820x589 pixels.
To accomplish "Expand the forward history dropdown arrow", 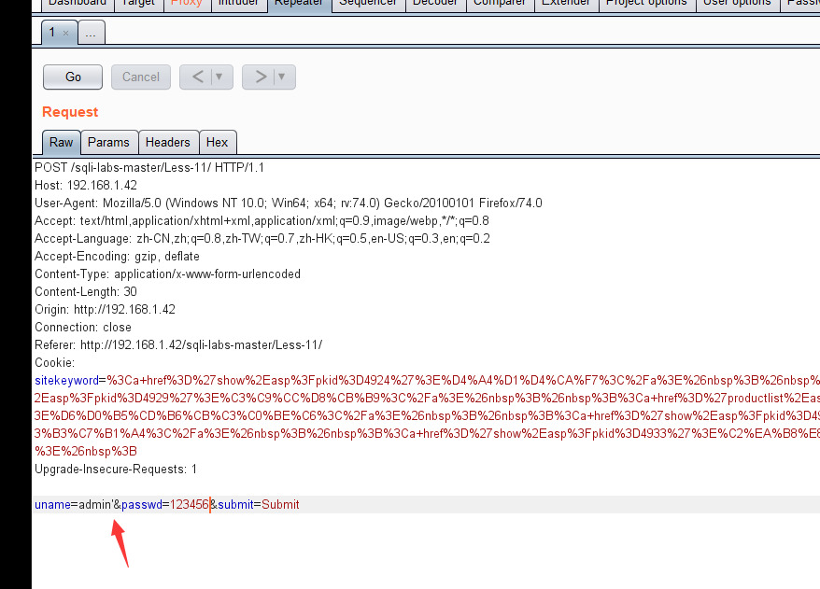I will [282, 77].
